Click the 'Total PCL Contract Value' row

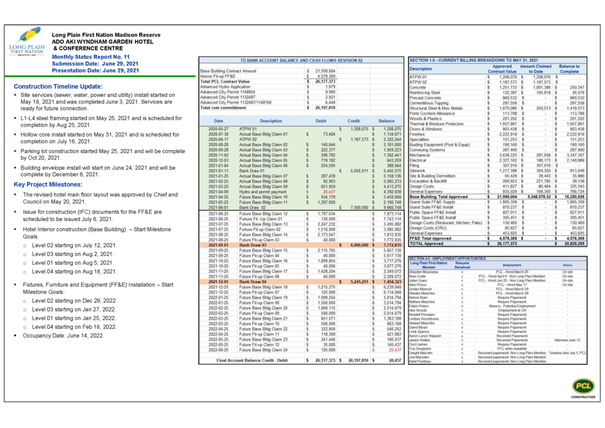[268, 82]
